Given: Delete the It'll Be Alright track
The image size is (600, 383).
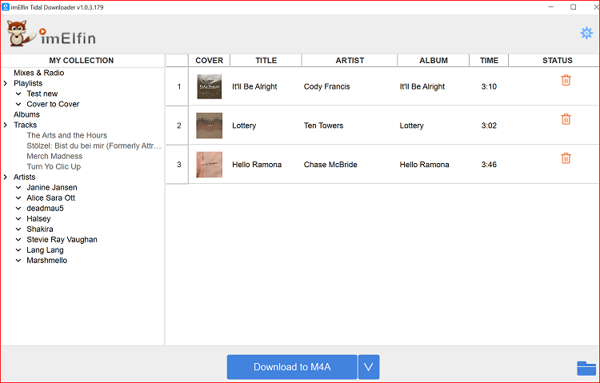Looking at the screenshot, I should coord(566,80).
